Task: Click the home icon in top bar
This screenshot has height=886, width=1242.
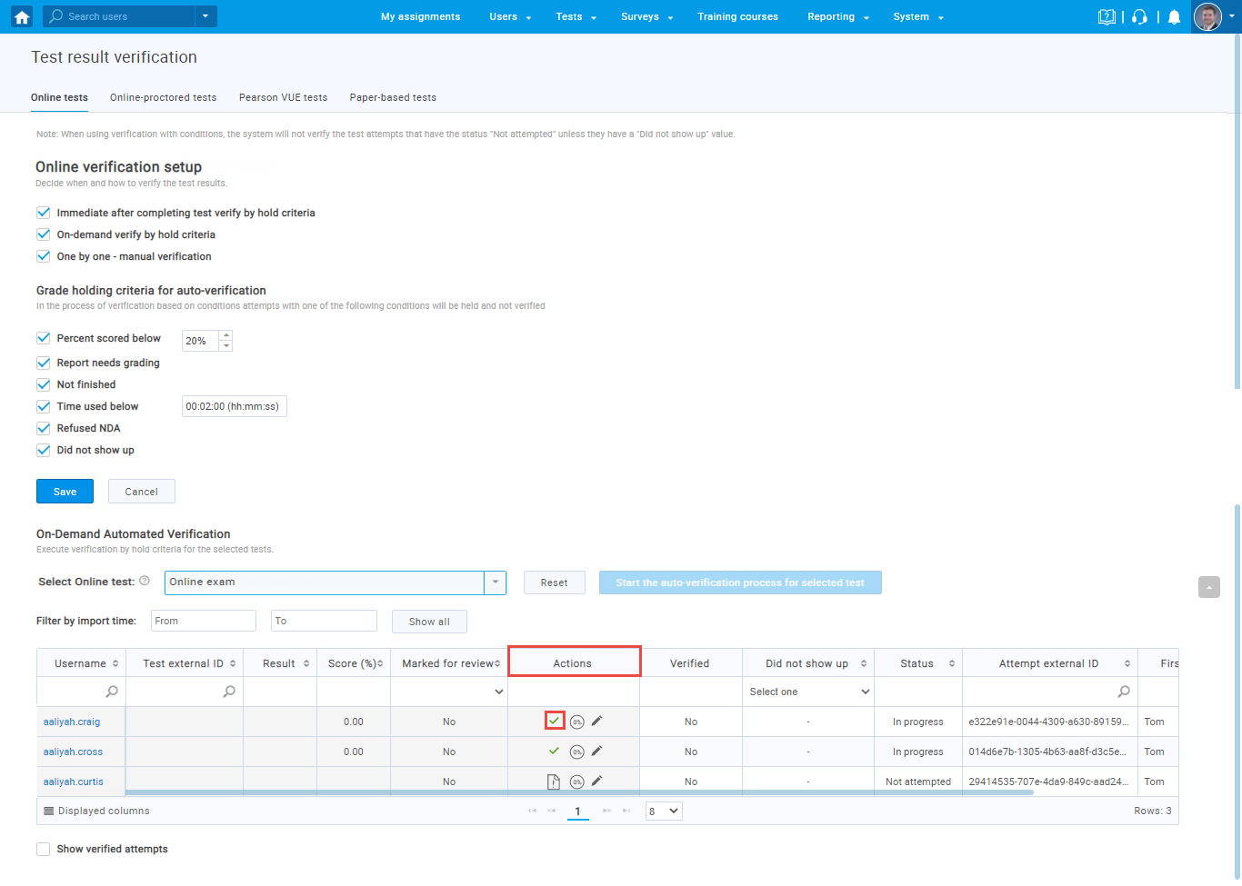Action: pos(22,16)
